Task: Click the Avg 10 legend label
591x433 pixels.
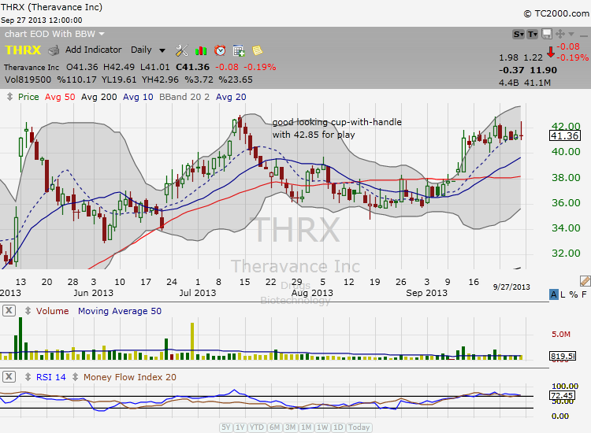Action: coord(138,97)
